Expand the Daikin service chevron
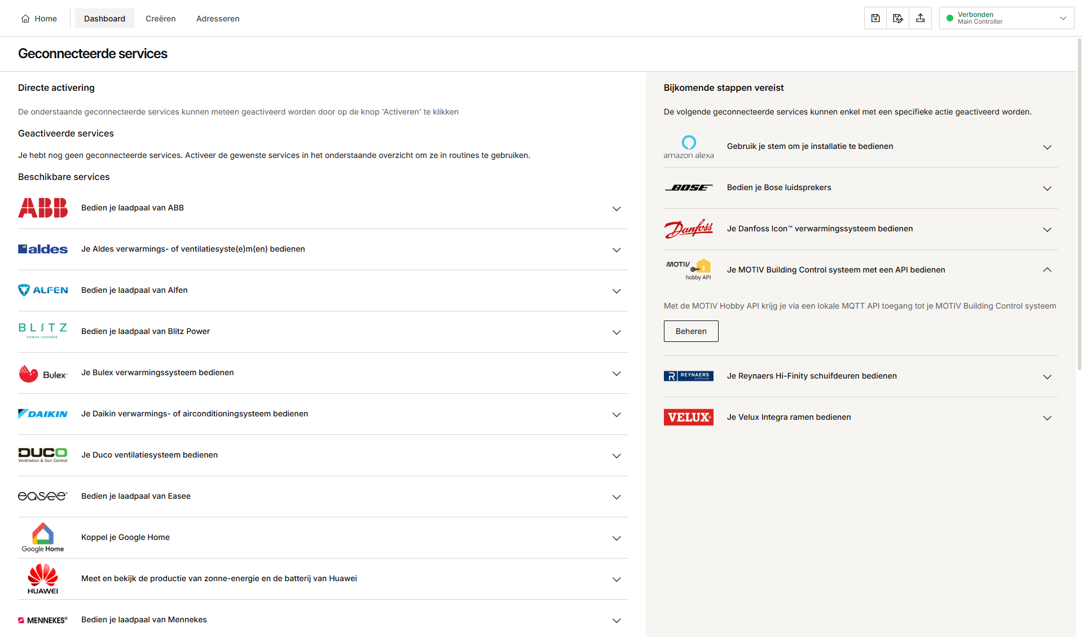Image resolution: width=1083 pixels, height=637 pixels. click(x=617, y=415)
